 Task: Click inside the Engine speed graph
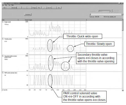[x=57, y=29]
